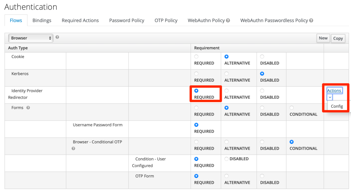Click help icon under Browser - Conditional OTP
Image resolution: width=351 pixels, height=191 pixels.
pyautogui.click(x=73, y=149)
